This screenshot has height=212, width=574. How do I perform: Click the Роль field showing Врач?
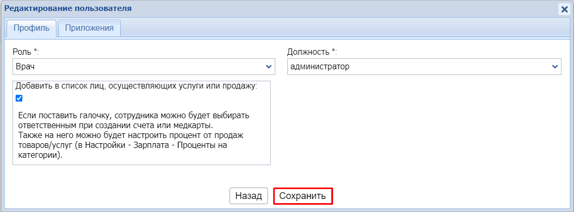135,67
